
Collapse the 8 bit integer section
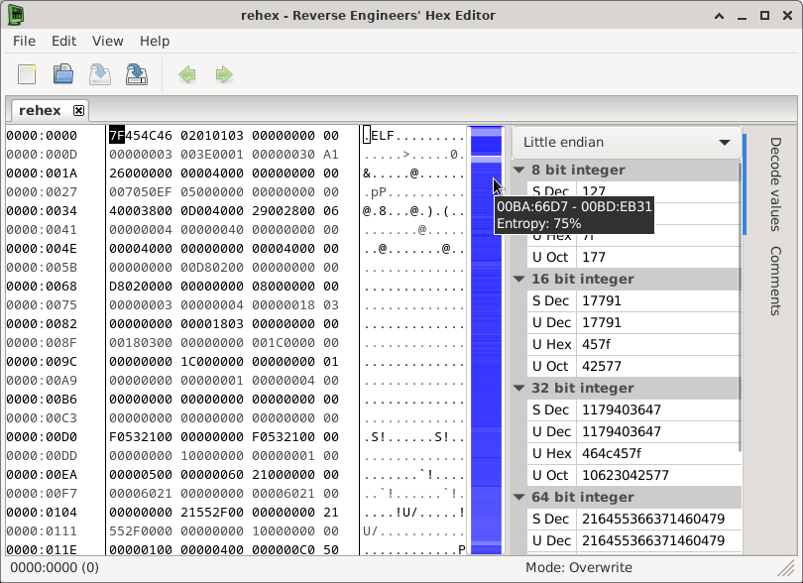519,170
